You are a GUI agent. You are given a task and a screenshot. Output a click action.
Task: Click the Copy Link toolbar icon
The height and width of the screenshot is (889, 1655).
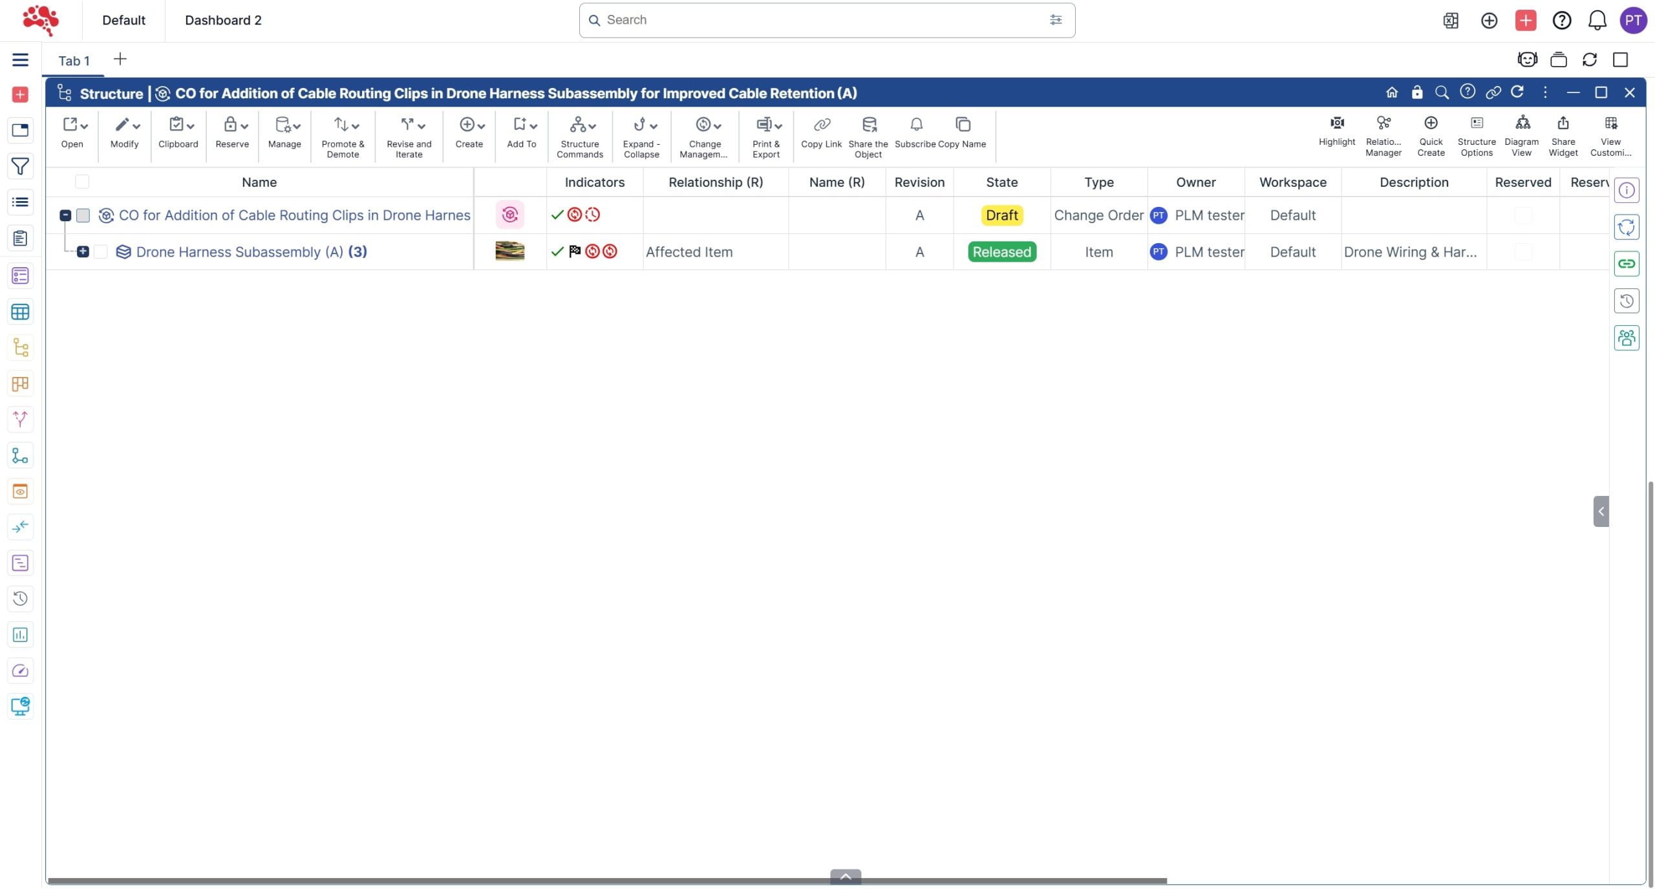click(x=821, y=125)
